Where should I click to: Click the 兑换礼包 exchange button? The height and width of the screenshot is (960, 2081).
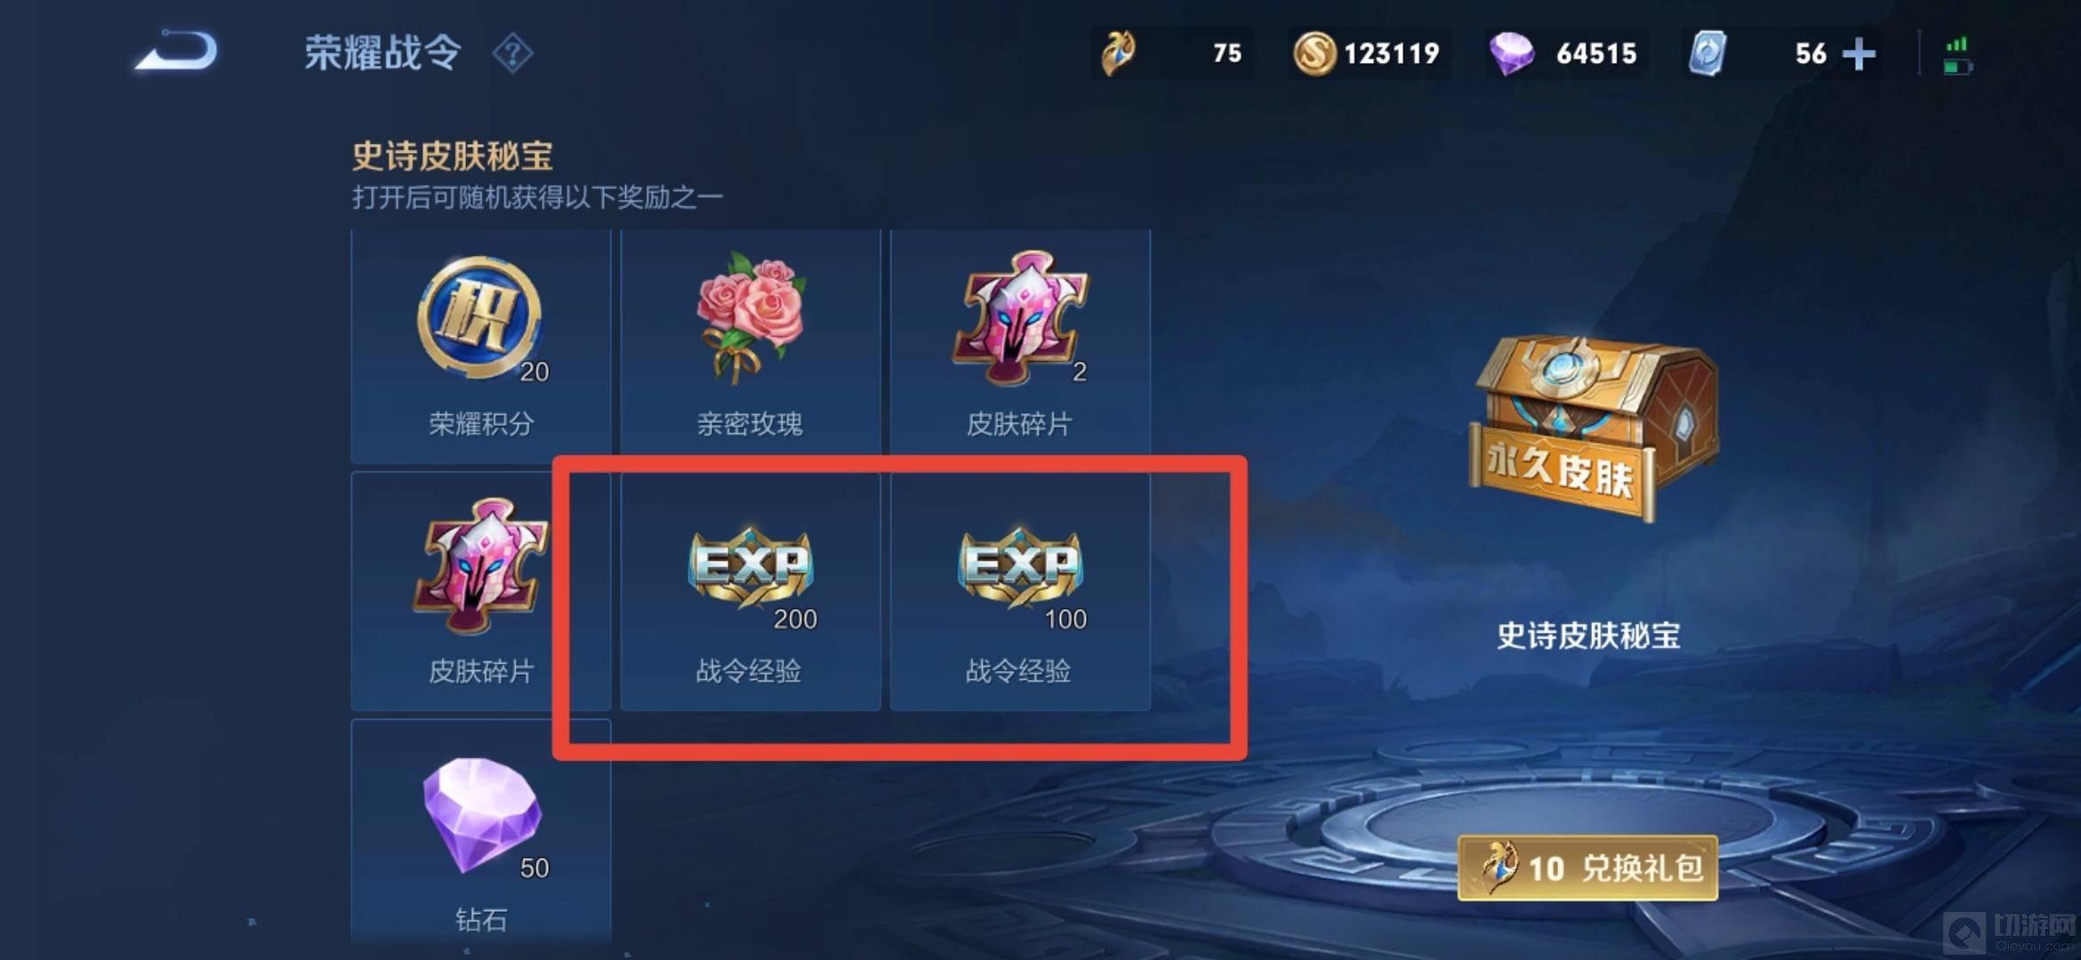tap(1587, 868)
